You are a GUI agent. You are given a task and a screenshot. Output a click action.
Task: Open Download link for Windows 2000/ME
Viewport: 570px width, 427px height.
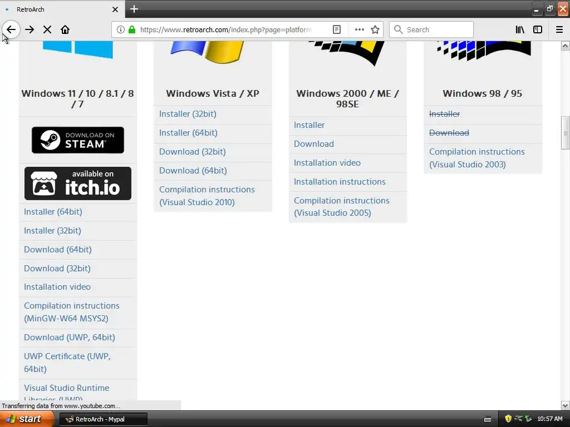314,144
